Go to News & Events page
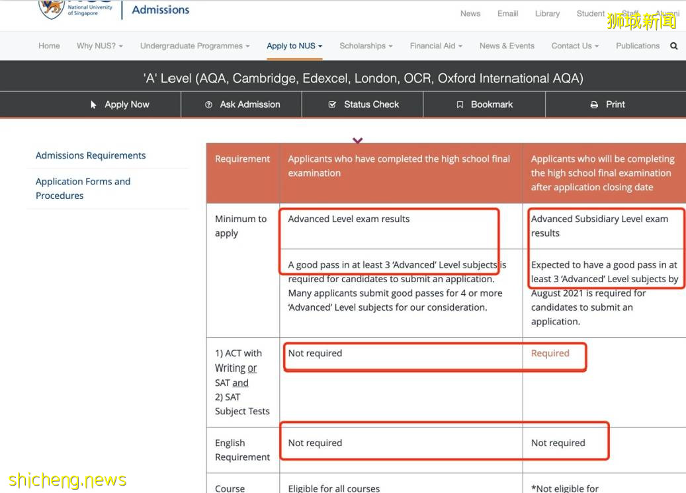 (507, 46)
